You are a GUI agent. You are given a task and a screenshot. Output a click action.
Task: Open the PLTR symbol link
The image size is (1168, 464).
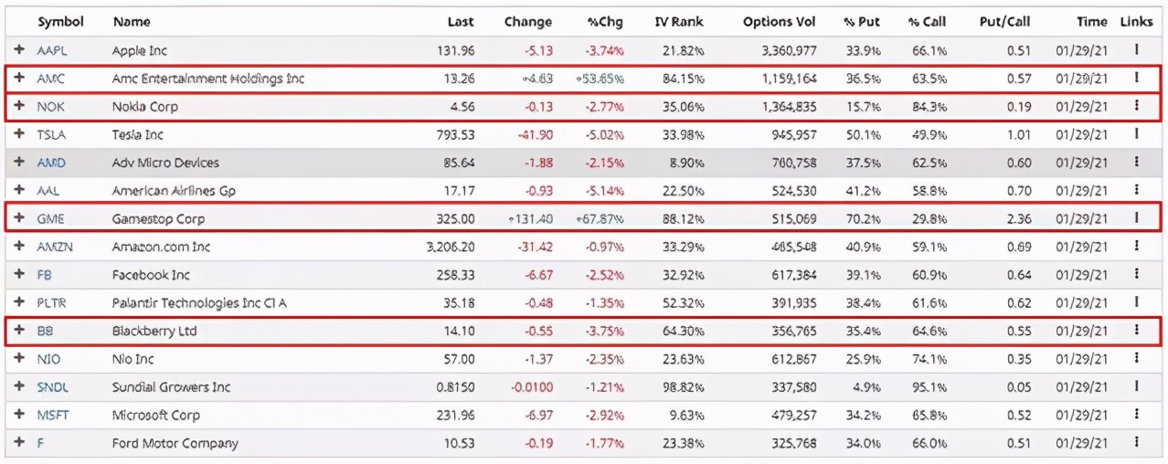[52, 302]
